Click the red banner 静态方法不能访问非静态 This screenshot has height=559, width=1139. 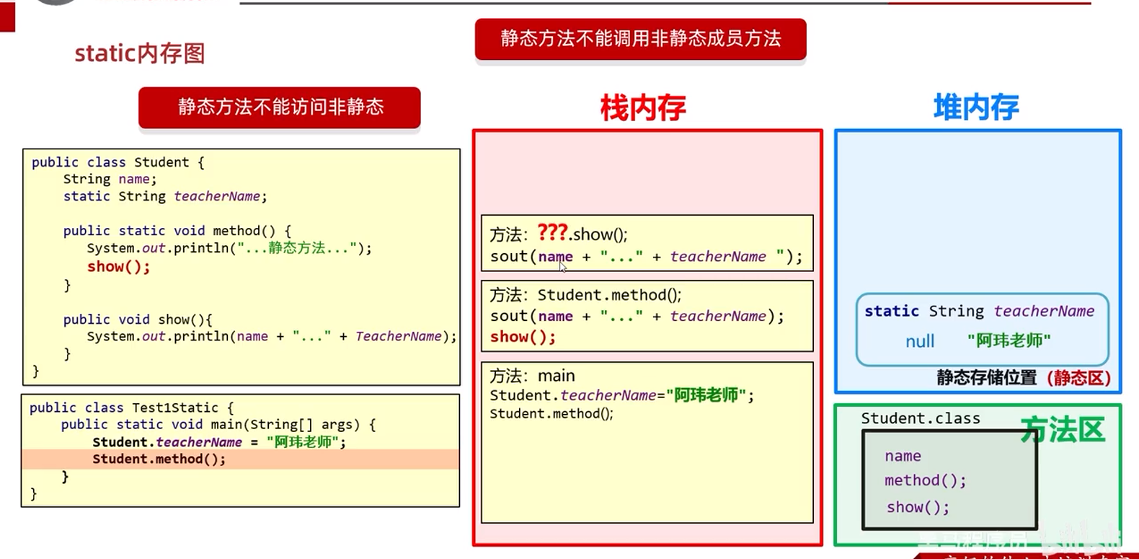pos(280,107)
